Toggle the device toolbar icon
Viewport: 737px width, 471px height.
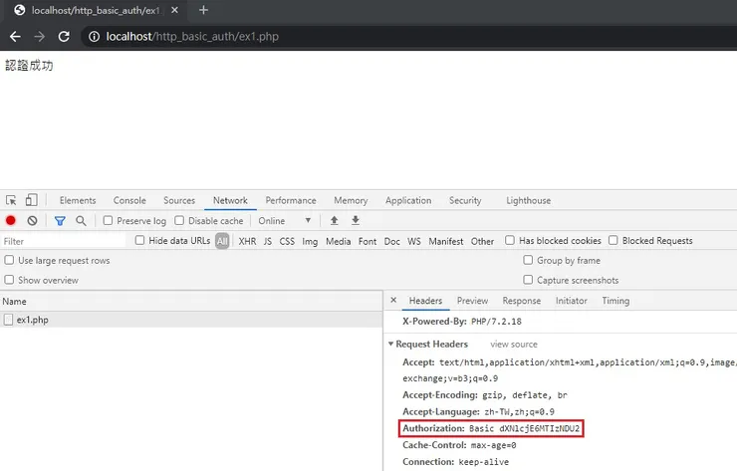tap(31, 200)
